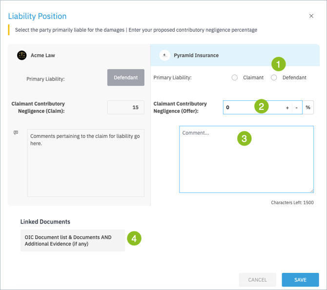The width and height of the screenshot is (327, 290).
Task: Click the CANCEL button
Action: click(257, 280)
